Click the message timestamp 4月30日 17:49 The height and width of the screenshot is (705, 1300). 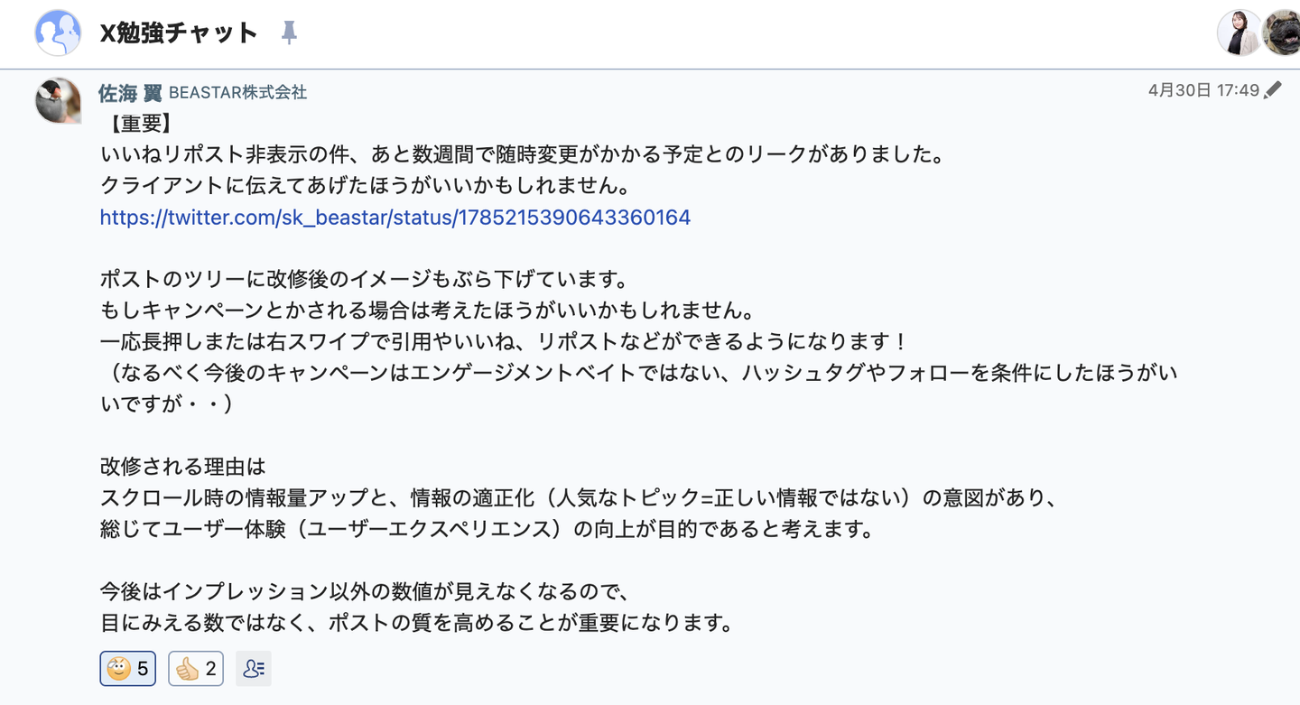click(1202, 90)
